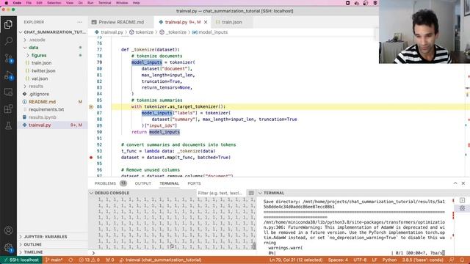Screen dimensions: 470x264
Task: Open the Search view in activity bar
Action: tap(8, 41)
